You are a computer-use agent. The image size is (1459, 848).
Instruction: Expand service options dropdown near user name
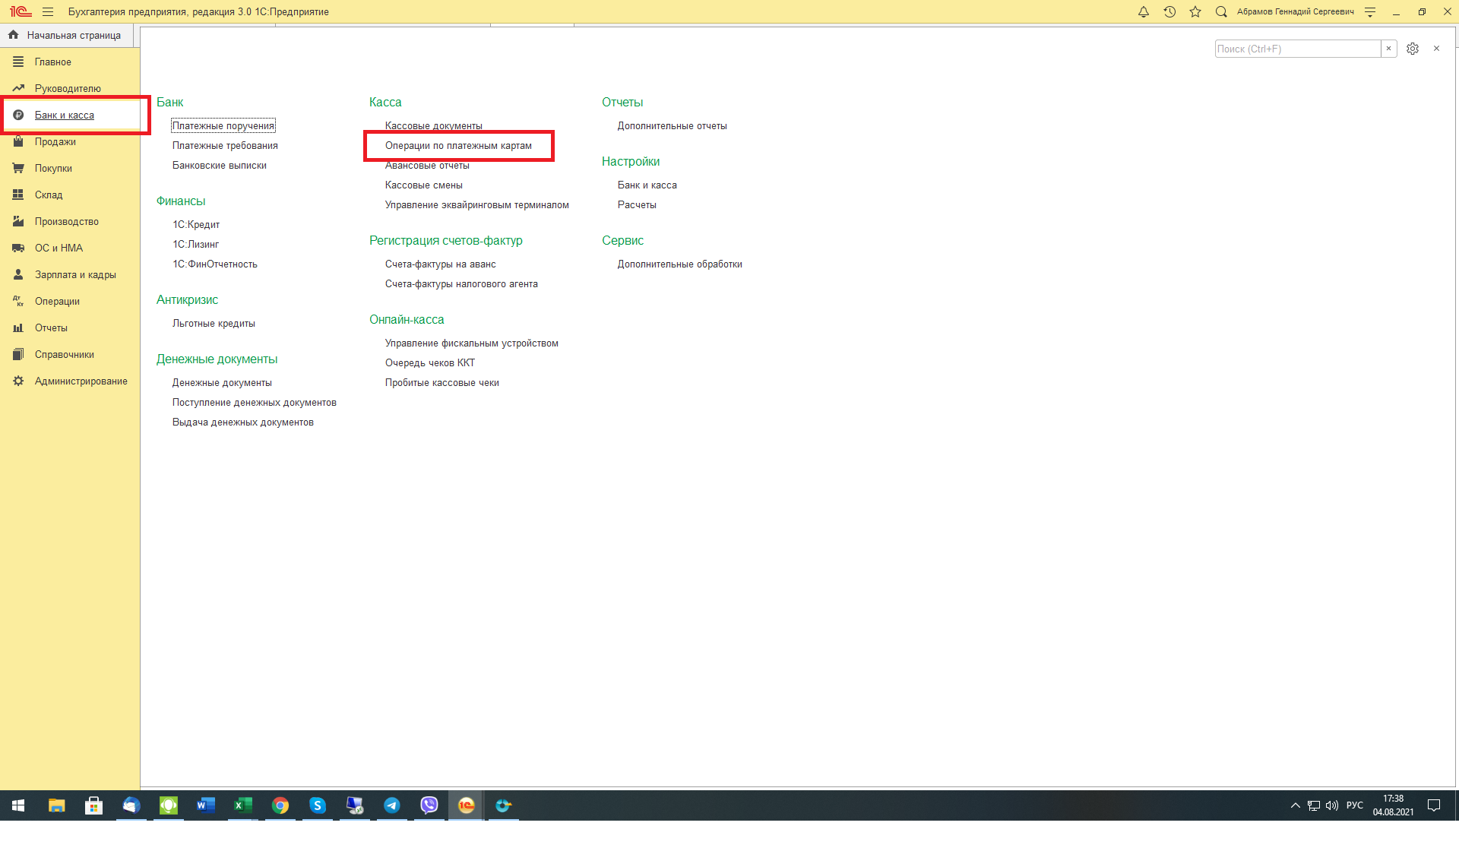point(1370,11)
